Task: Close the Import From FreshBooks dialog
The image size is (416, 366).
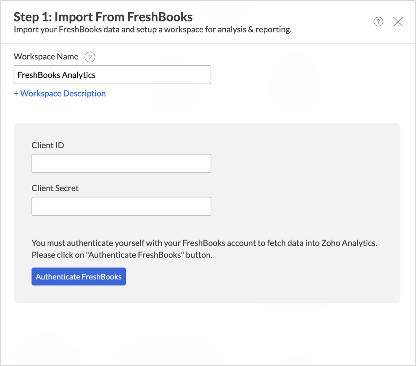Action: tap(398, 22)
